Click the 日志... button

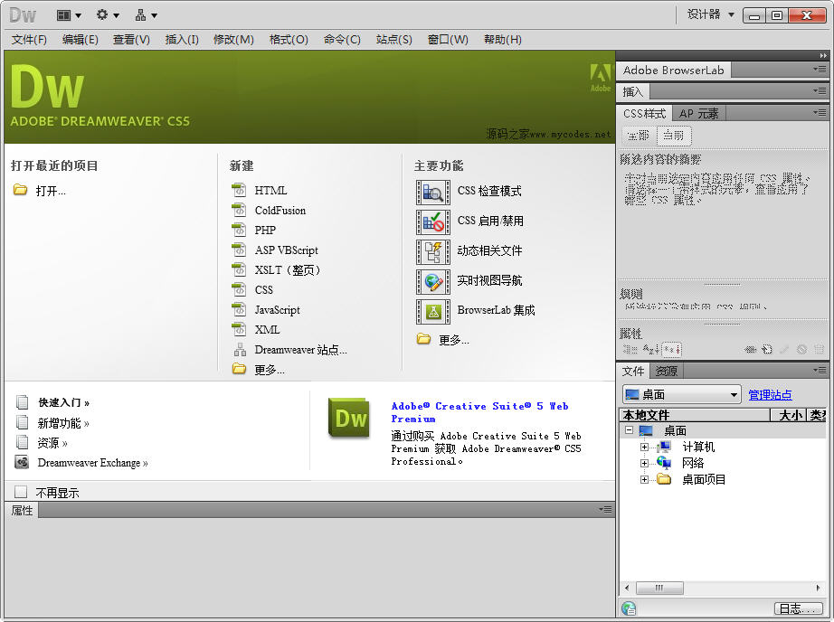pyautogui.click(x=798, y=608)
